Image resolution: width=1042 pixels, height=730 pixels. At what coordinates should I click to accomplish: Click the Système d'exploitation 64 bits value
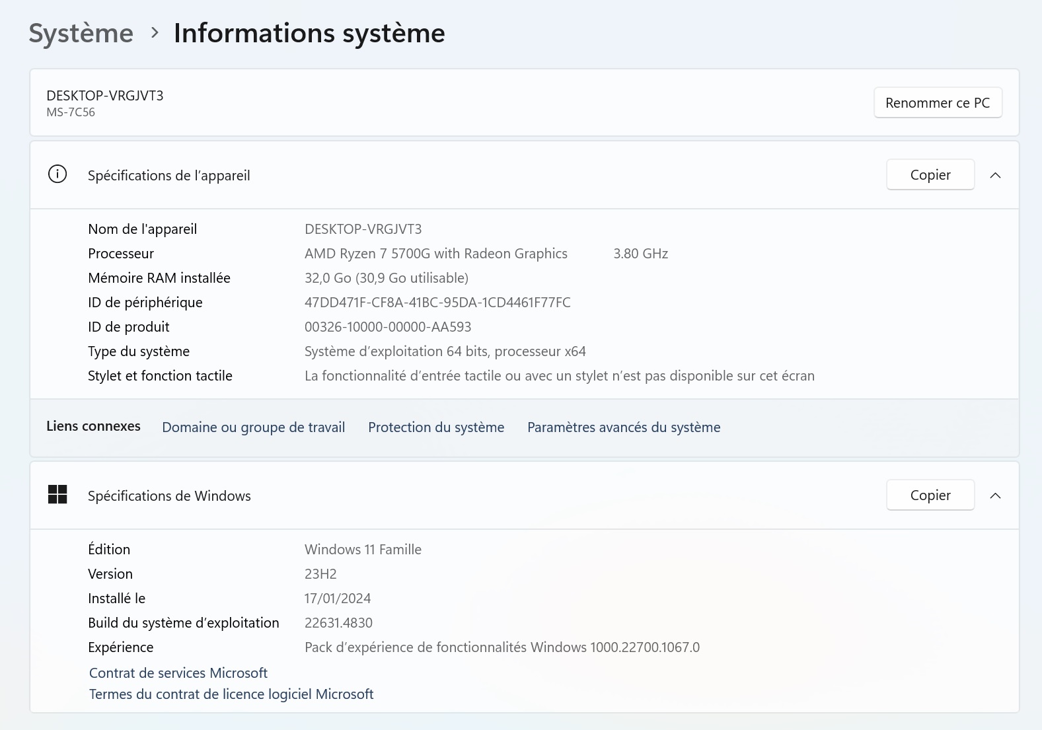pyautogui.click(x=445, y=351)
